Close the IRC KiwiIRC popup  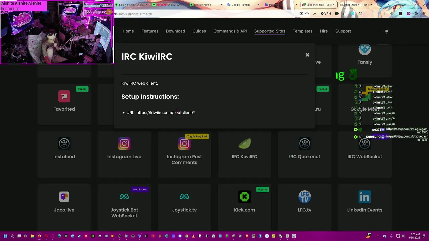[x=307, y=55]
